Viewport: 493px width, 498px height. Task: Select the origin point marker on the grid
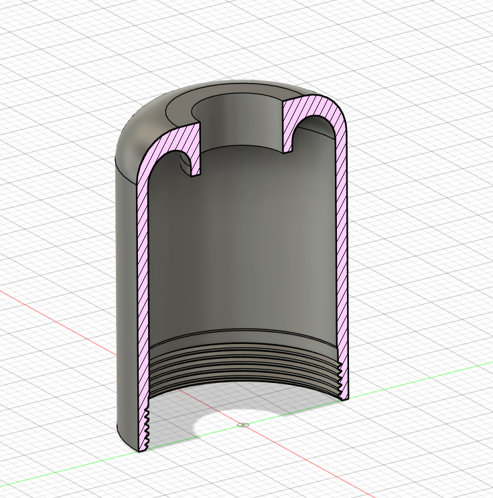tap(243, 425)
